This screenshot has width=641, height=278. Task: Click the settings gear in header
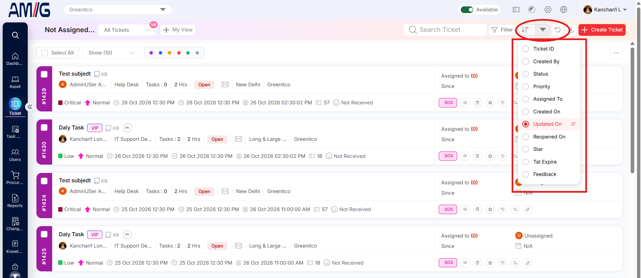[x=548, y=10]
